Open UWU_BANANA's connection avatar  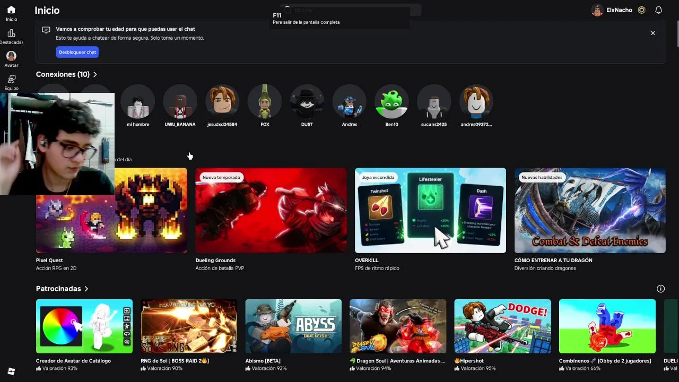(180, 101)
